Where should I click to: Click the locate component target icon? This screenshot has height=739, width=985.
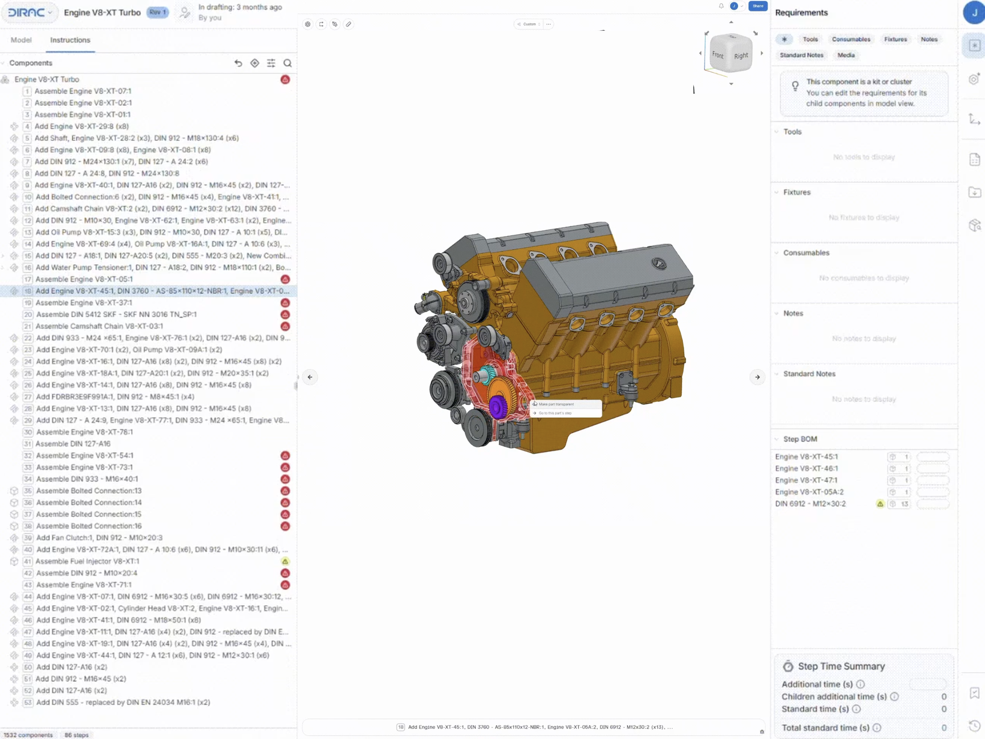pos(255,63)
